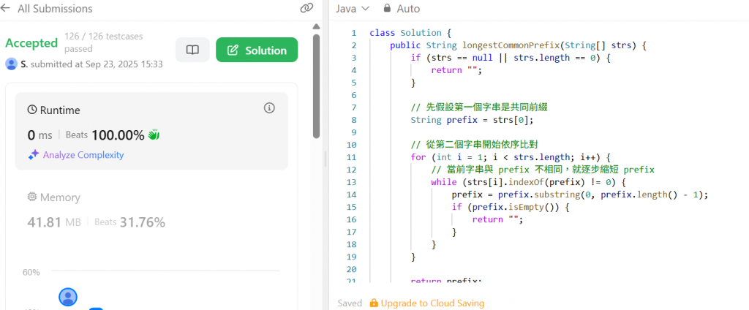The height and width of the screenshot is (310, 749).
Task: Click the submitted at Sep 23, 2025 text
Action: 97,64
